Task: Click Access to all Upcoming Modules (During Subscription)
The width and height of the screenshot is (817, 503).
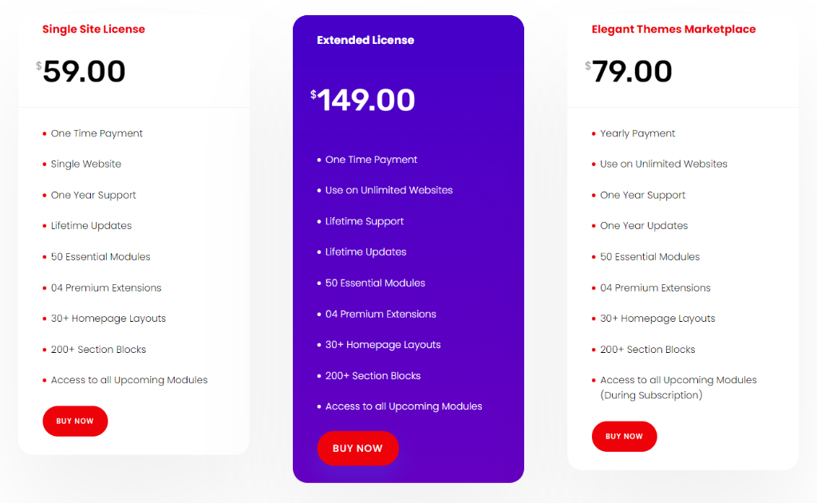Action: click(678, 387)
